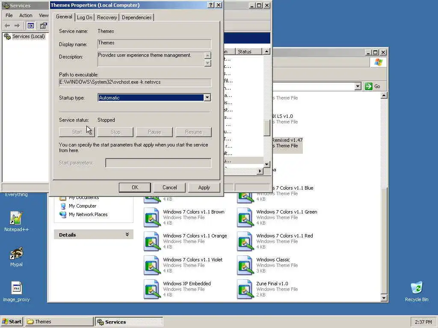Click the My Documents link in Other Places
Viewport: 438px width, 328px height.
pos(84,197)
